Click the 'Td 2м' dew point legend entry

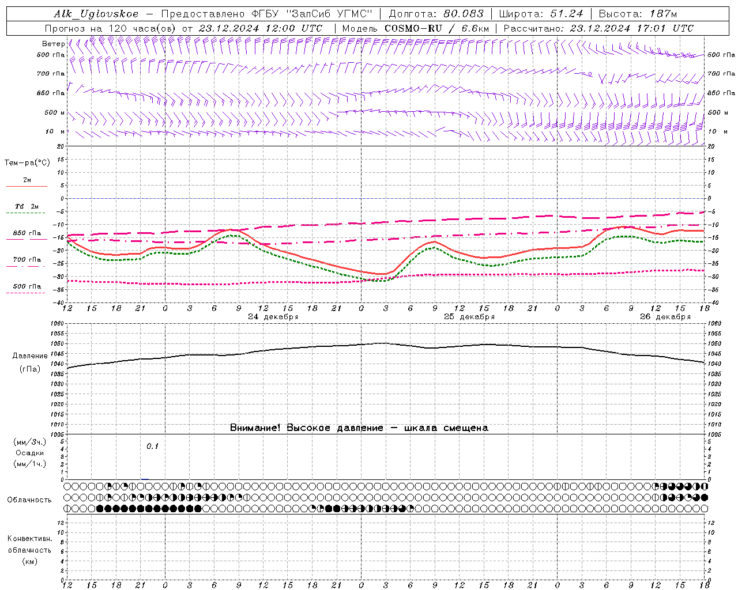[27, 206]
